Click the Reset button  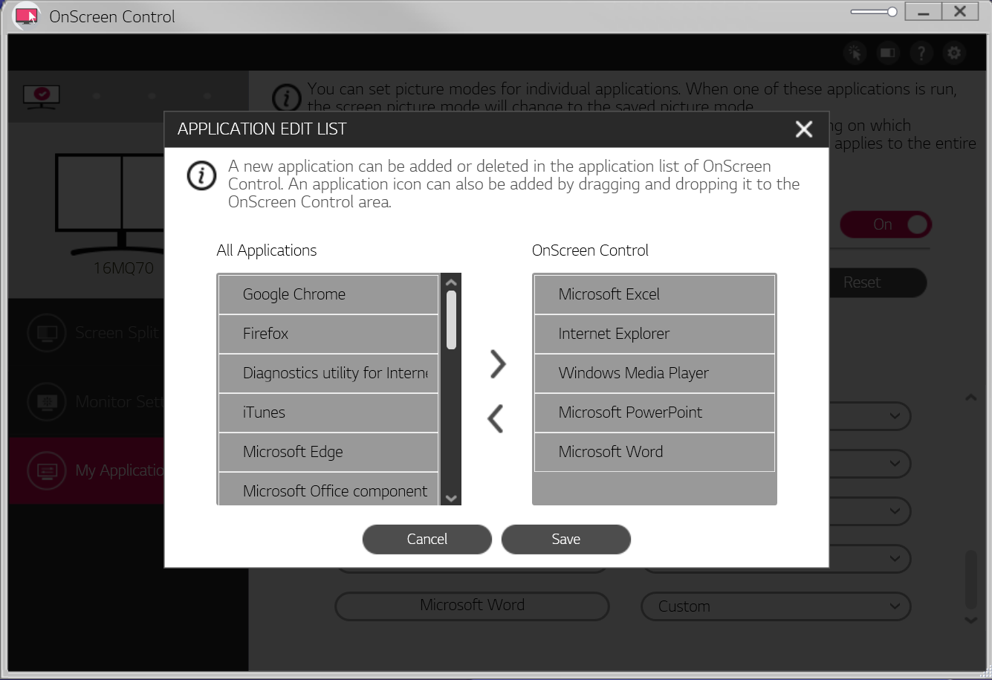tap(878, 282)
